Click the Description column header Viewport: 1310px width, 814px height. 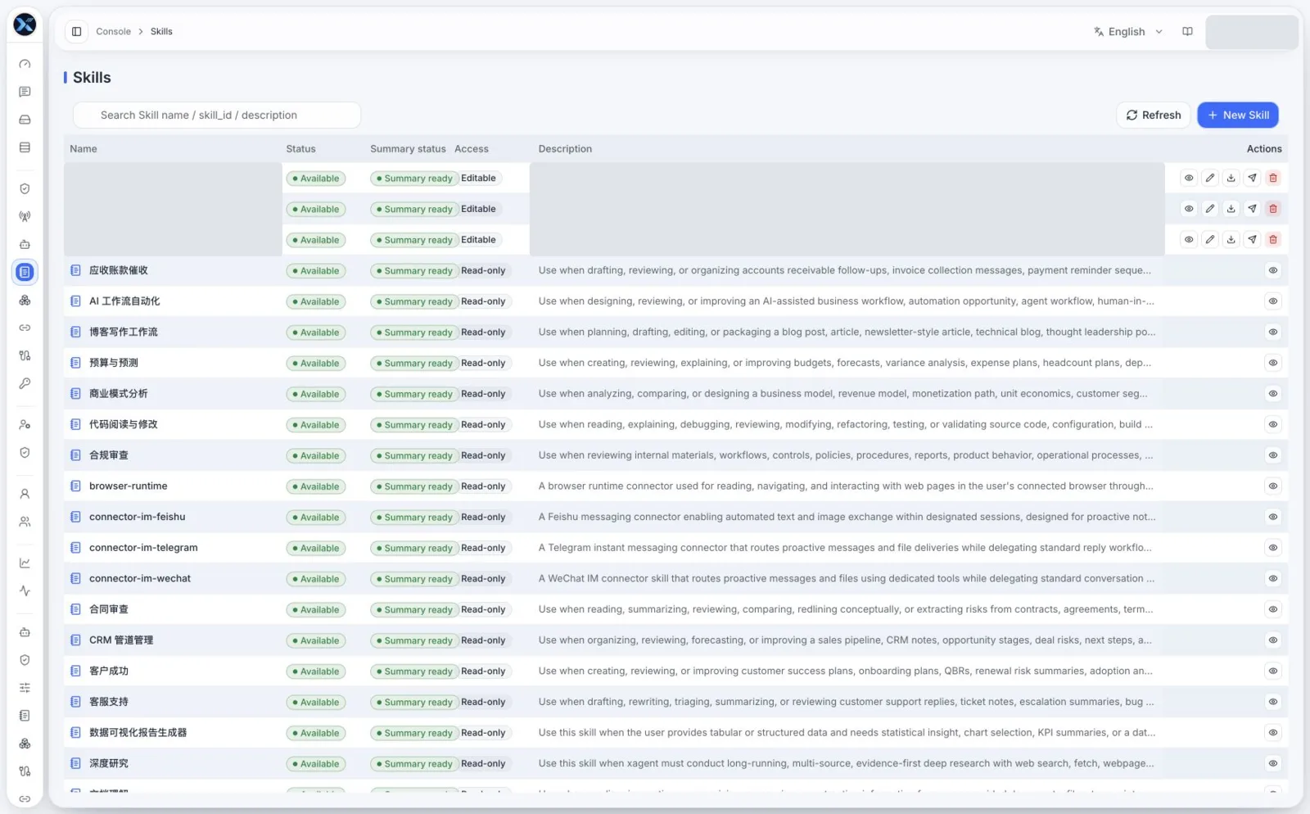tap(565, 149)
